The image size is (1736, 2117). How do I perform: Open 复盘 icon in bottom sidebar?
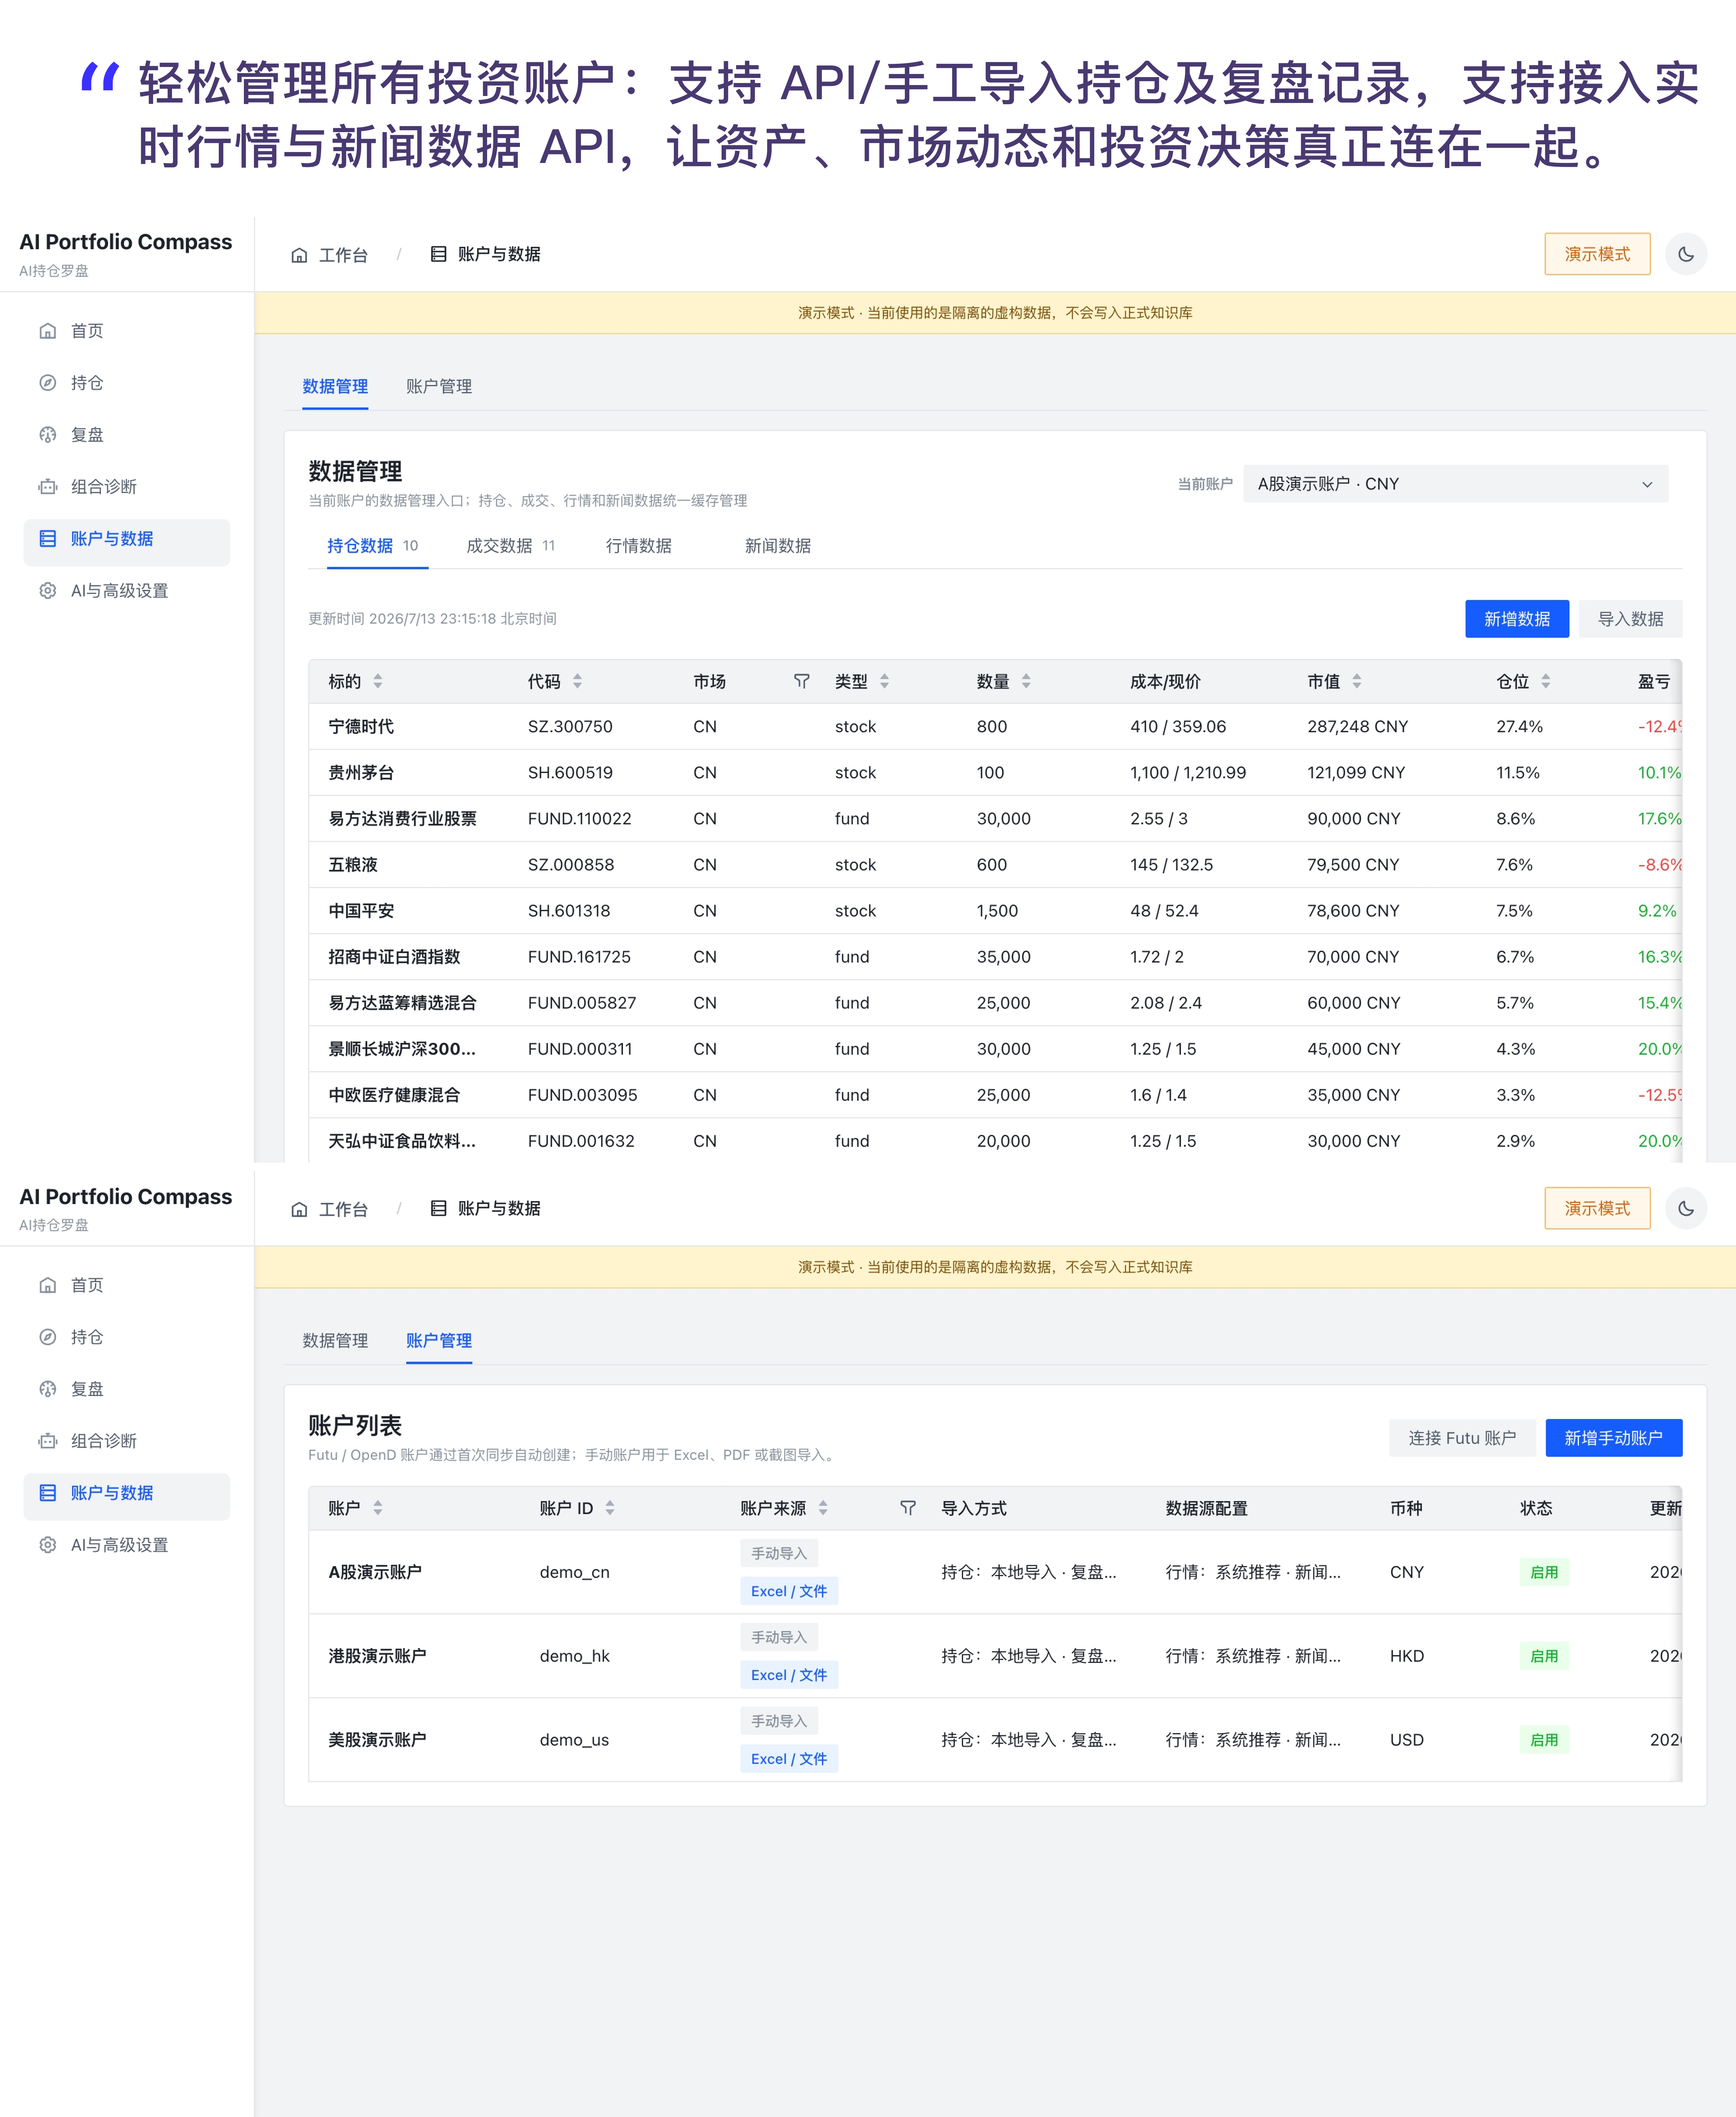[x=48, y=1389]
